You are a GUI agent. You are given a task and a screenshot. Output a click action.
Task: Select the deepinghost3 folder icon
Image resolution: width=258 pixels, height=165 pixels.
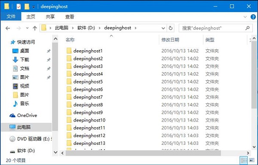click(69, 66)
